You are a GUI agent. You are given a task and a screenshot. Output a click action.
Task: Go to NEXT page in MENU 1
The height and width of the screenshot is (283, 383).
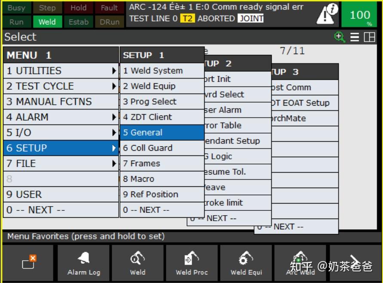pos(61,210)
